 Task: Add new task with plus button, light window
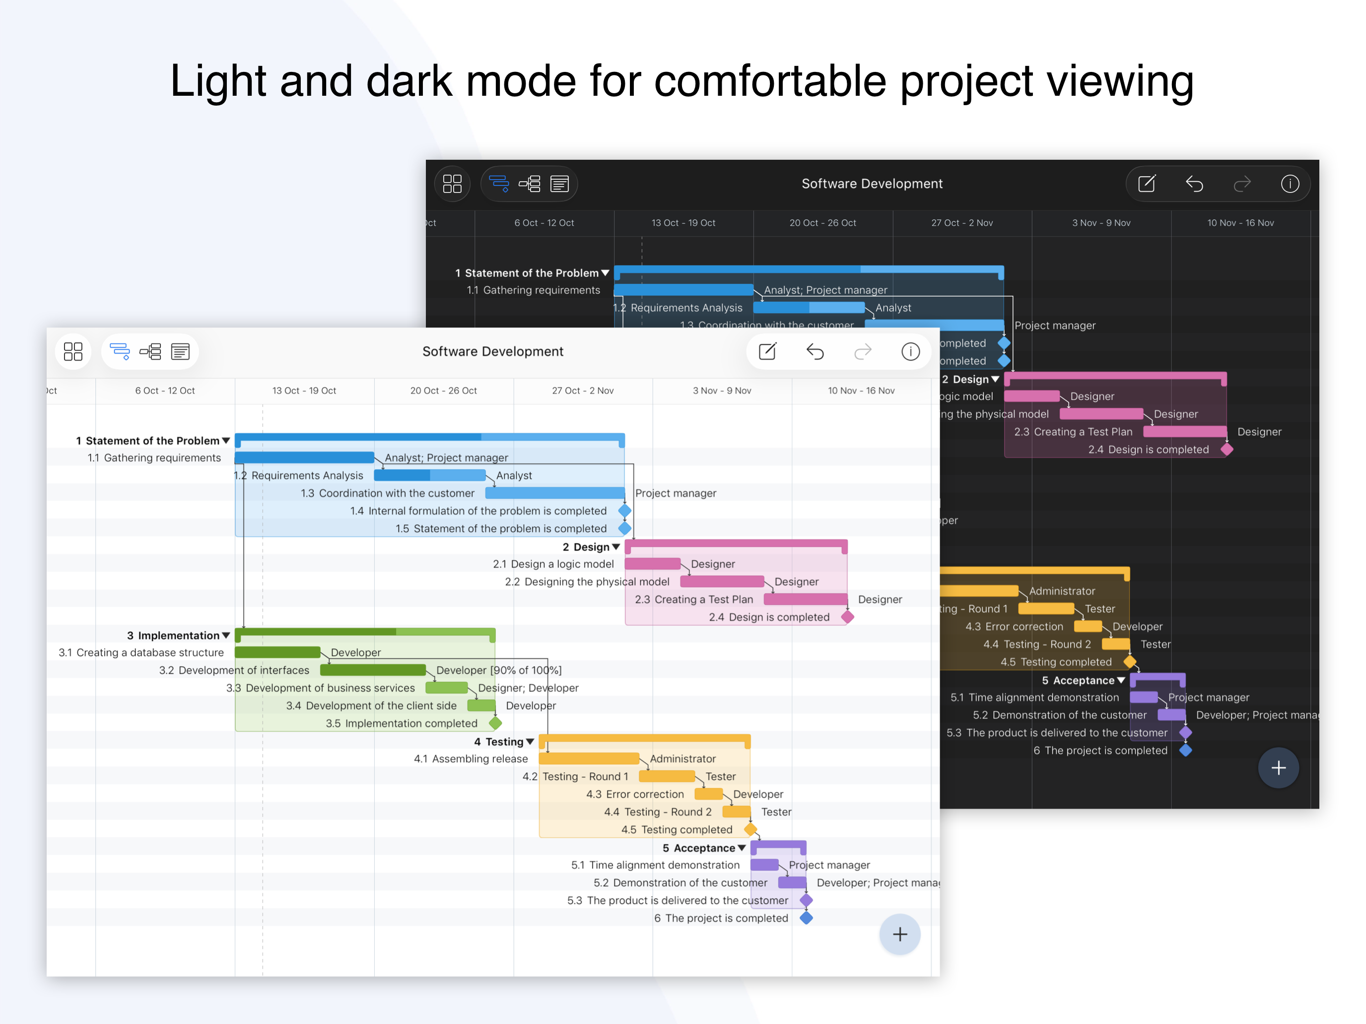[x=900, y=935]
